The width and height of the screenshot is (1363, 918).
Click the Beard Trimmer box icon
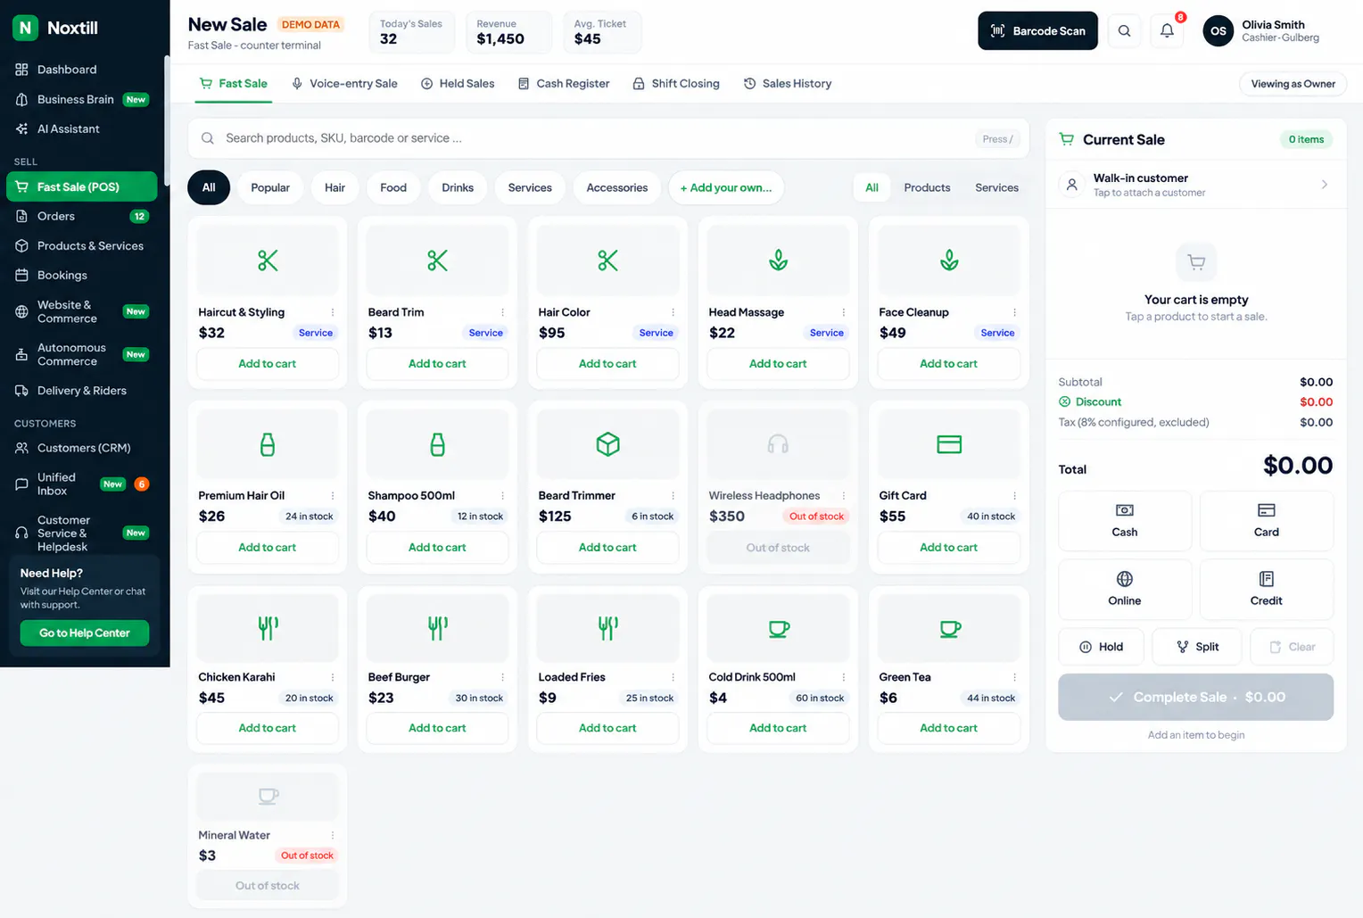[607, 444]
